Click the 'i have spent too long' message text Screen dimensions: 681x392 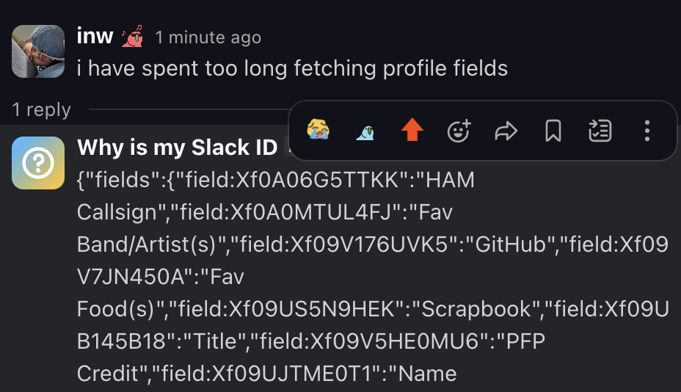pyautogui.click(x=292, y=69)
